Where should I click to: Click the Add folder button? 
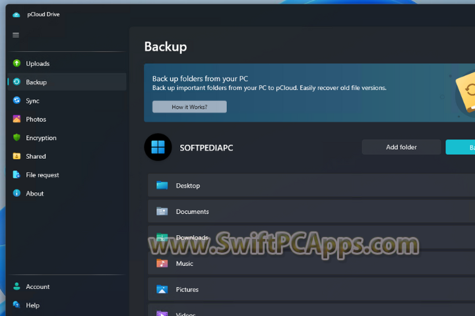pos(401,147)
